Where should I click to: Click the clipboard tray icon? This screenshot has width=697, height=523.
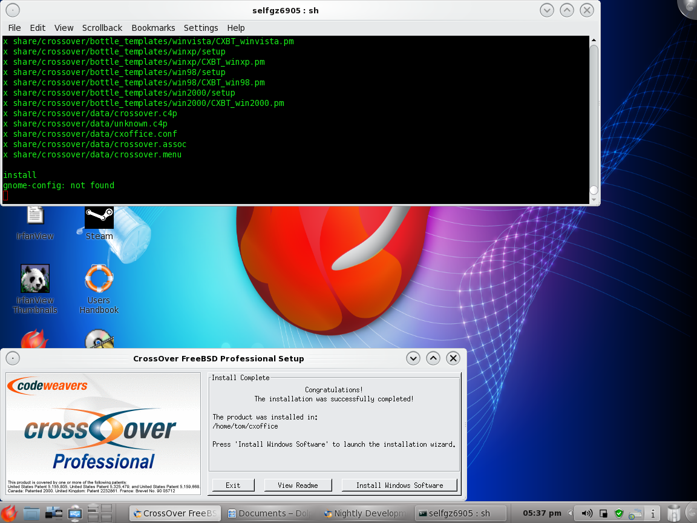coord(603,513)
